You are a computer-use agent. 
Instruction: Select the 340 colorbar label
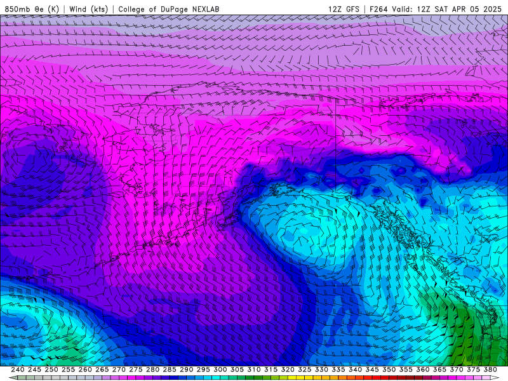click(x=355, y=370)
